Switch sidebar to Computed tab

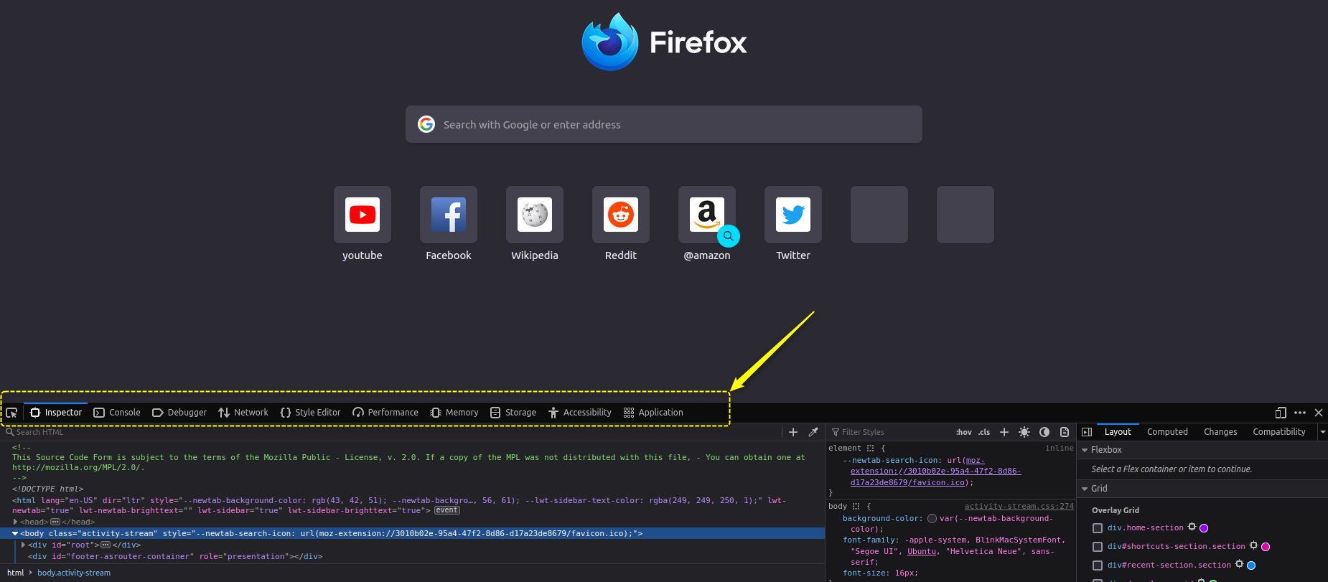1167,432
